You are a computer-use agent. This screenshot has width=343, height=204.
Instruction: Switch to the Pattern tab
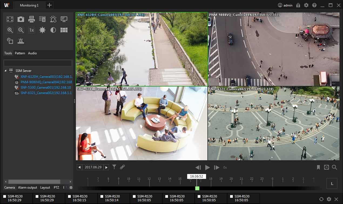20,53
